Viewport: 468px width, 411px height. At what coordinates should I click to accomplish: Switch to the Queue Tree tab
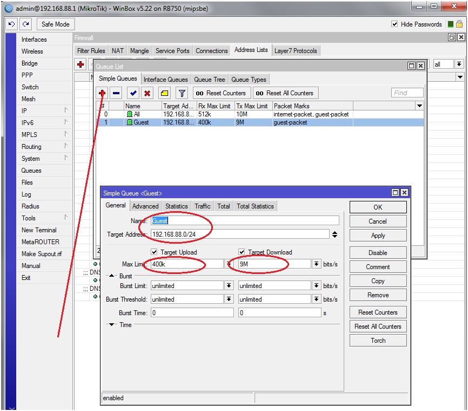(210, 80)
